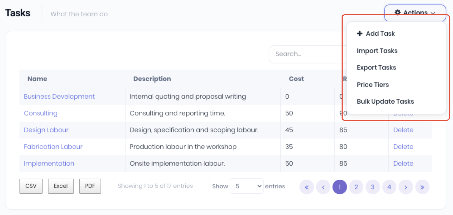
Task: Go to first page with double-left arrow
Action: pyautogui.click(x=307, y=187)
